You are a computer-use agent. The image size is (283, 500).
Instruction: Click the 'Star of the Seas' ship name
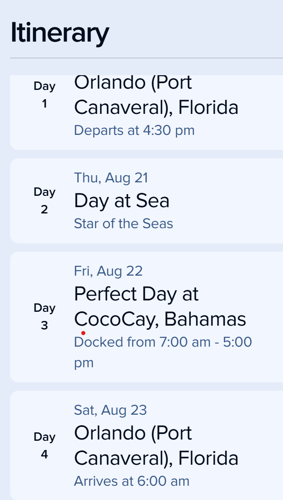coord(123,224)
